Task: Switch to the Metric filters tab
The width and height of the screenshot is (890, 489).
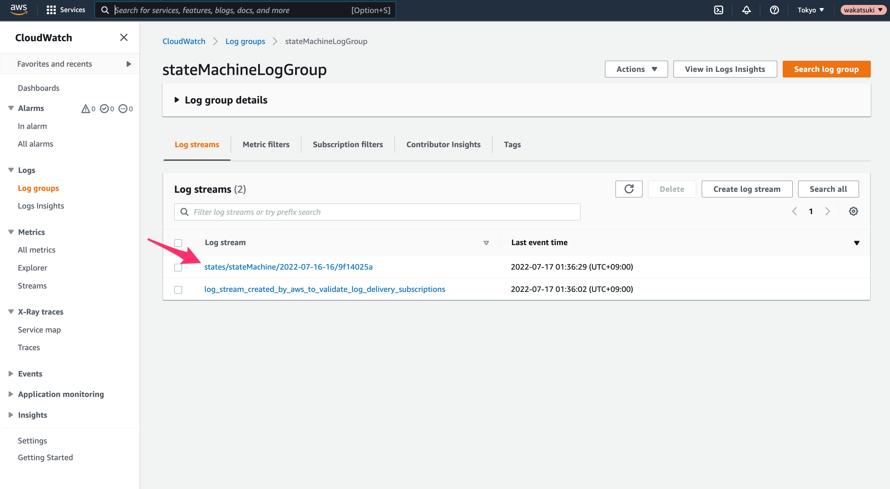Action: (266, 144)
